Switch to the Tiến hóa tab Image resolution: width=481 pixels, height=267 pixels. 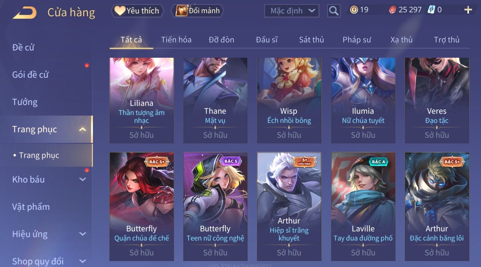click(x=176, y=40)
